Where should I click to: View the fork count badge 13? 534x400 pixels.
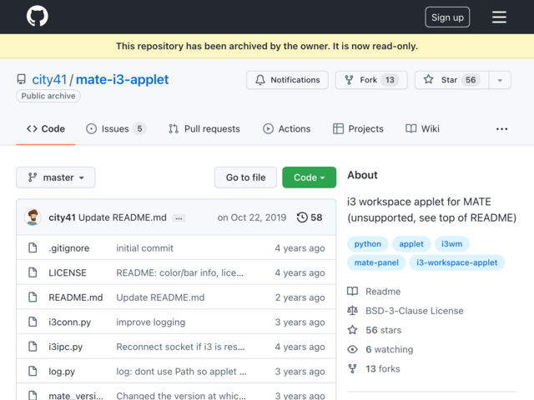[390, 80]
